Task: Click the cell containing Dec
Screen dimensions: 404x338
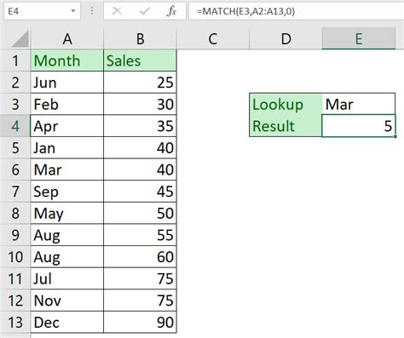Action: pos(67,323)
